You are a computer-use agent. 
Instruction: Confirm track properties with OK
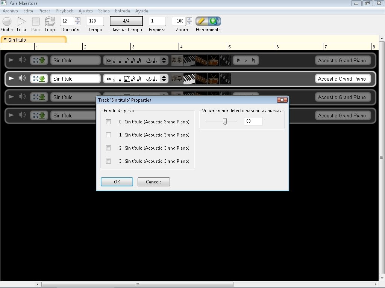pos(117,182)
